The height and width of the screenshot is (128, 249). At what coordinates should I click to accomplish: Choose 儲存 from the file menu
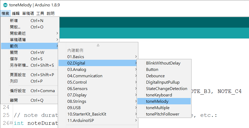coord(30,59)
